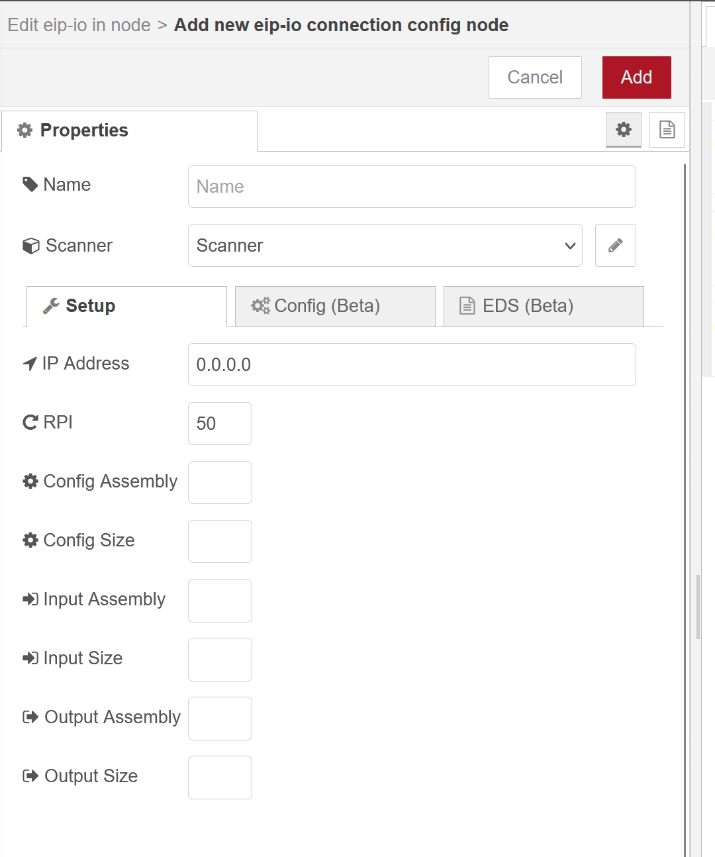Cancel the config node dialog
Screen dimensions: 715x857
point(535,77)
